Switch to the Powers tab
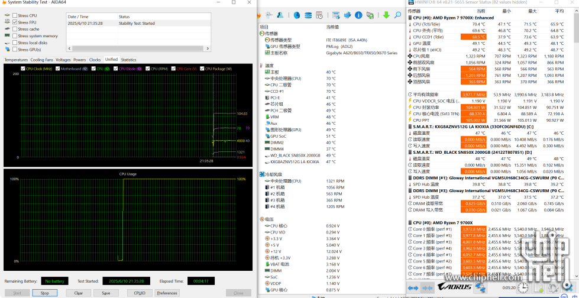This screenshot has height=298, width=579. pyautogui.click(x=79, y=60)
